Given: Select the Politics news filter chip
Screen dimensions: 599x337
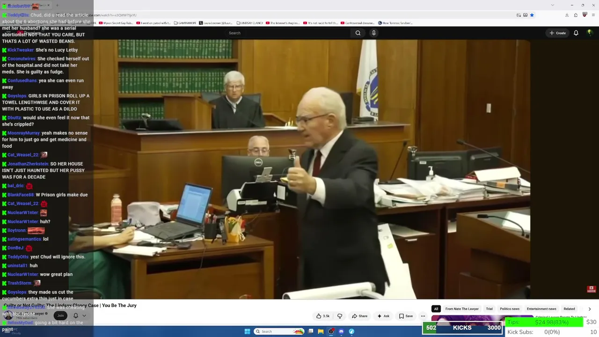Looking at the screenshot, I should click(510, 309).
